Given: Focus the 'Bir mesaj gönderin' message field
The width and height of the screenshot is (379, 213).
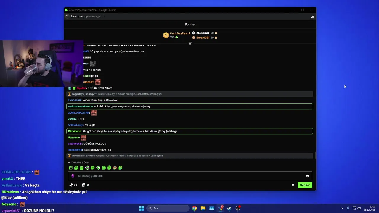Looking at the screenshot, I should pyautogui.click(x=190, y=176).
